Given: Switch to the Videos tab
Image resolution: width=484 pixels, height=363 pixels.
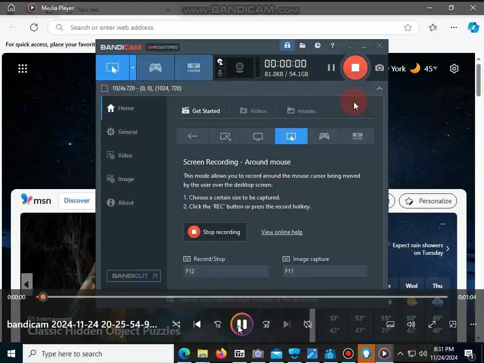Looking at the screenshot, I should coord(253,111).
